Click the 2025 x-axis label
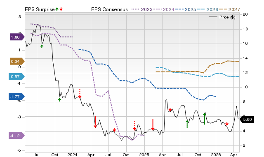Screen dimensions: 264x157 coord(144,155)
